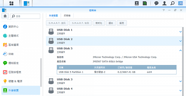Screen dimensions: 186x96
Task: Click the 退出 eject button
Action: [x=111, y=23]
